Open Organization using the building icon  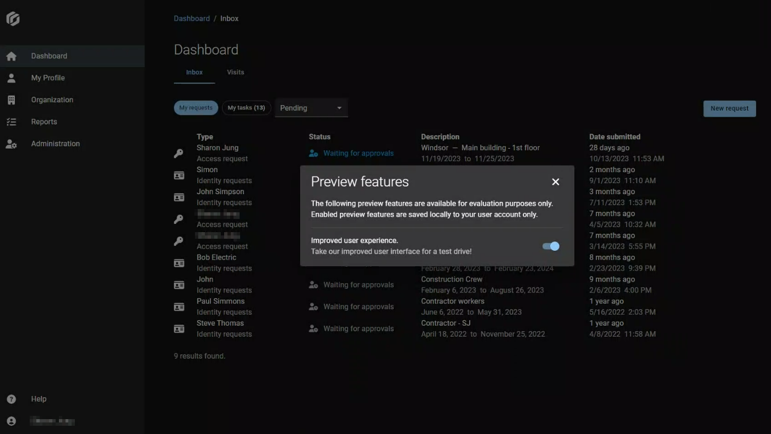pos(12,100)
